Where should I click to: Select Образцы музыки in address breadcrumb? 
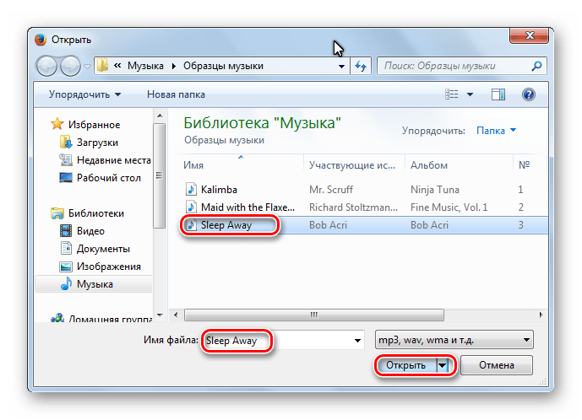point(224,66)
